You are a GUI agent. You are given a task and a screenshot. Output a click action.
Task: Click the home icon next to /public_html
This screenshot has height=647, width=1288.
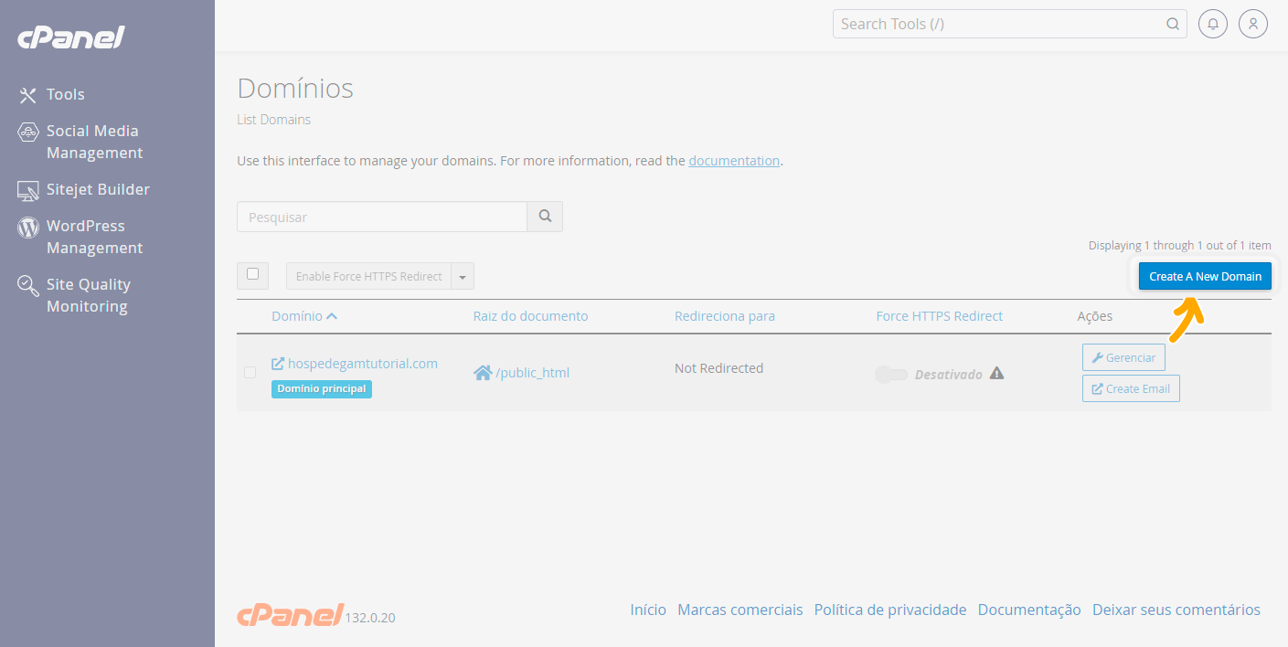(483, 373)
